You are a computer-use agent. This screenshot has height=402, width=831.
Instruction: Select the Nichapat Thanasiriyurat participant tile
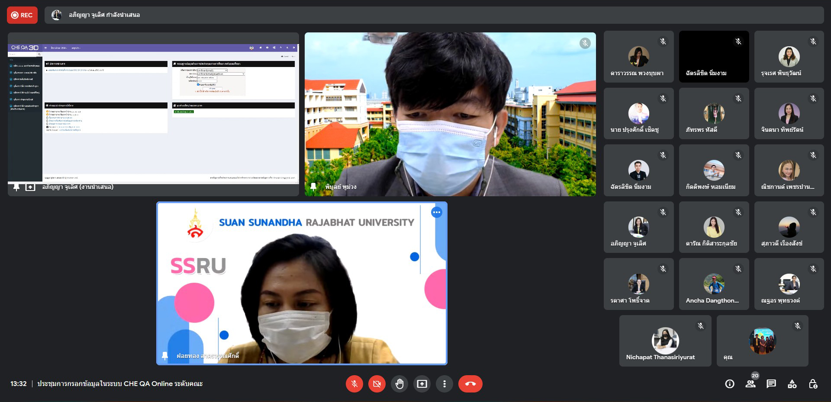(665, 341)
